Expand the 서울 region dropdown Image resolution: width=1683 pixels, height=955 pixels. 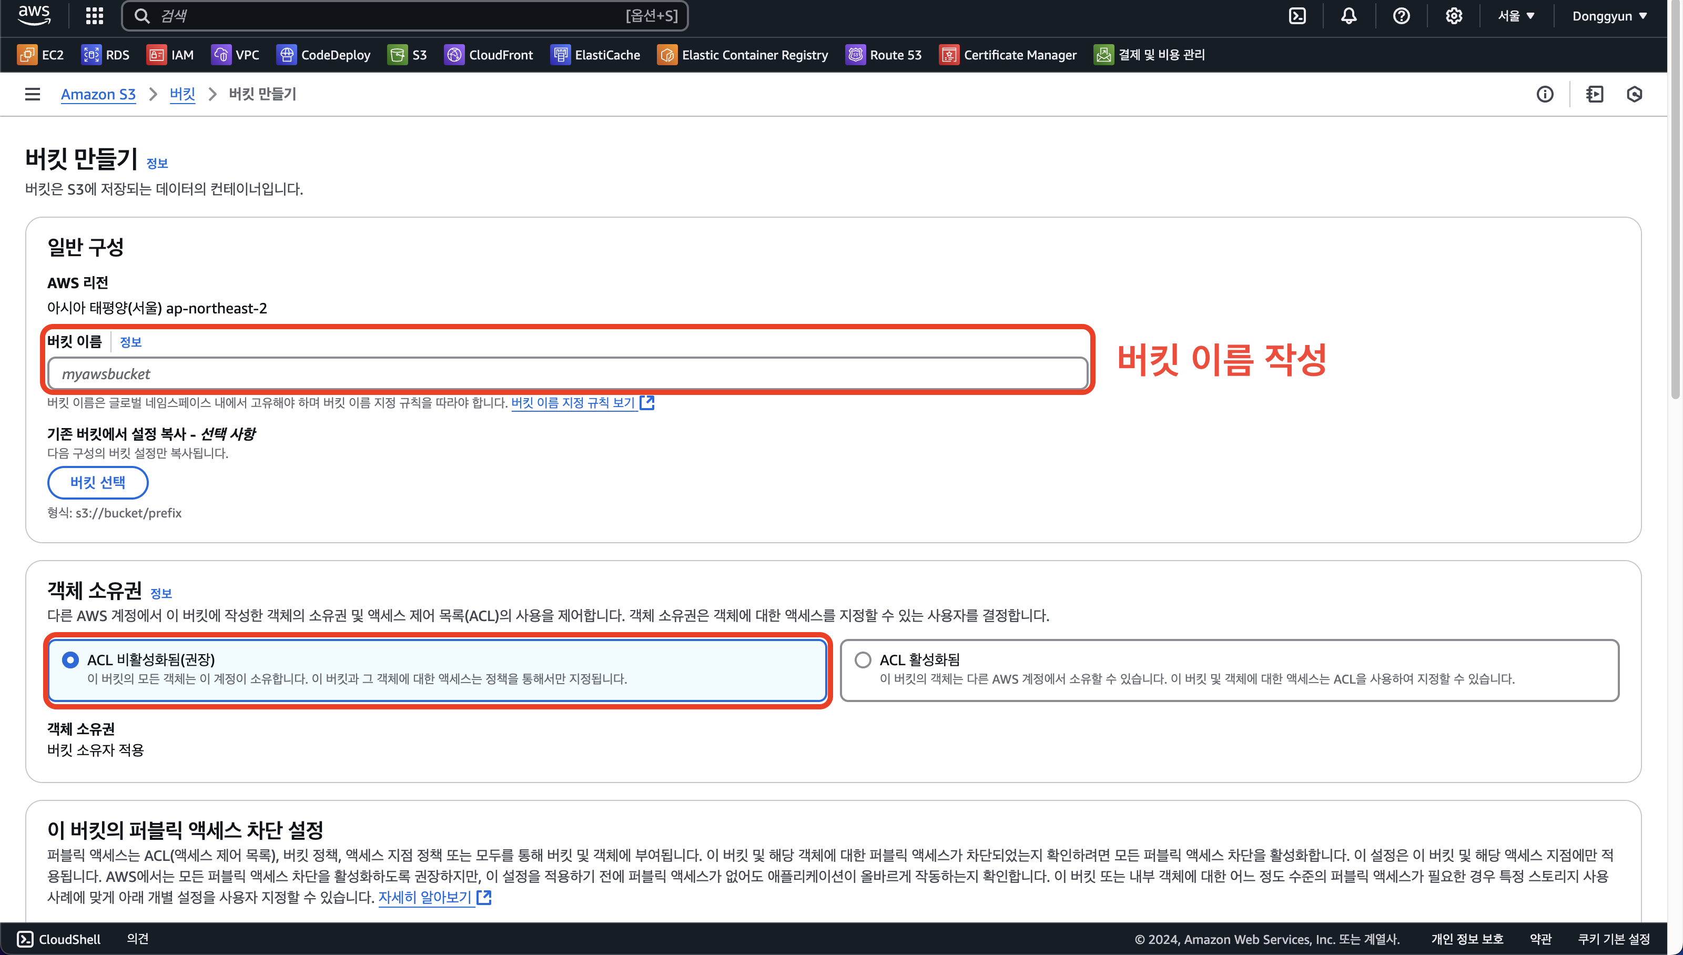[1516, 16]
